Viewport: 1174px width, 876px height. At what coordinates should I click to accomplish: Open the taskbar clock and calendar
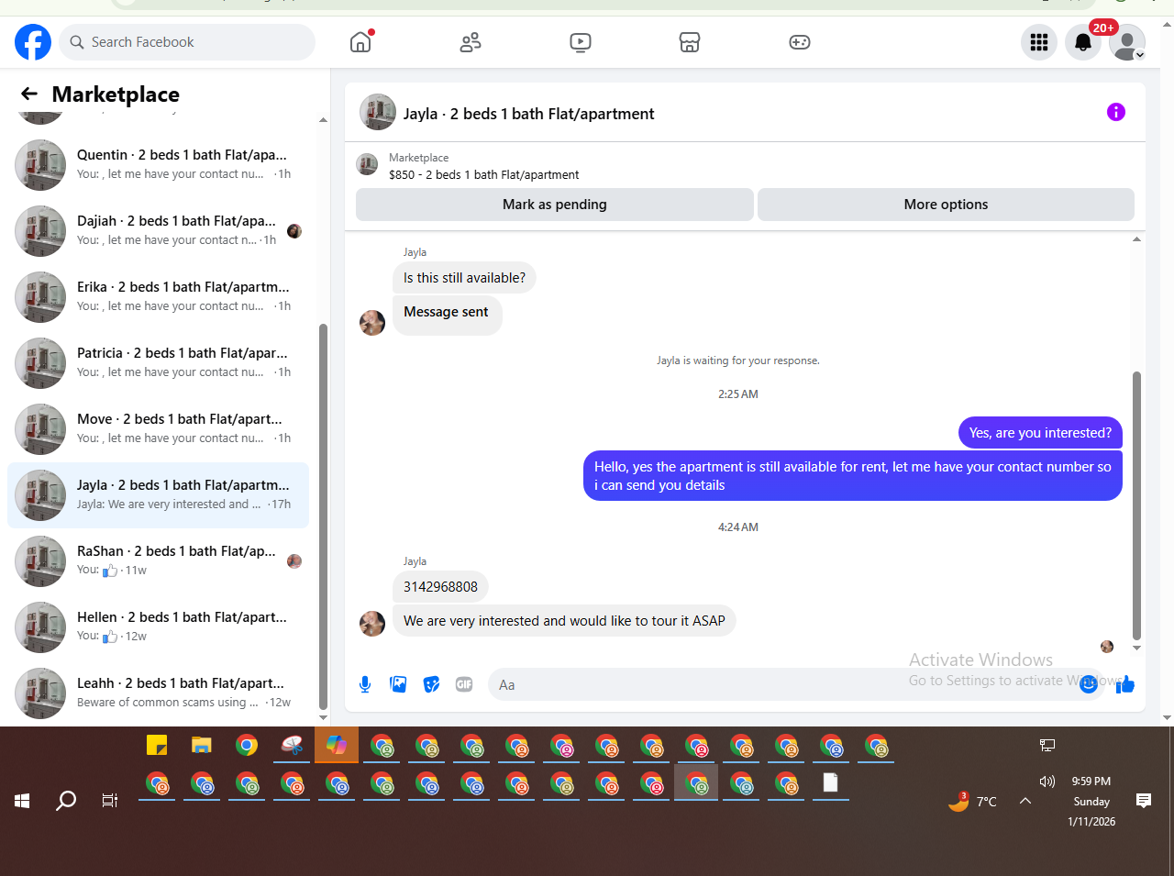click(x=1091, y=802)
